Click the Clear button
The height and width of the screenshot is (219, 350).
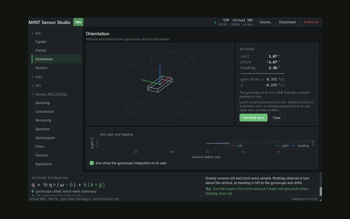point(276,117)
